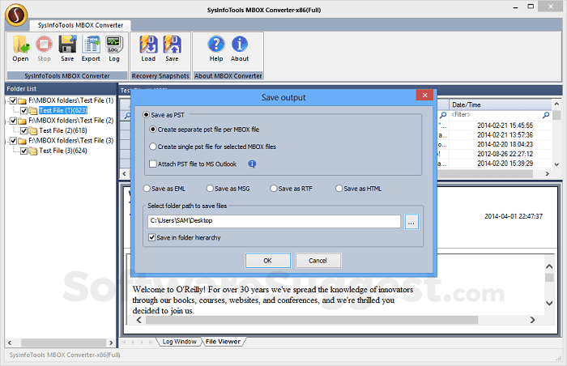Select Test File (1)(623) tree item
Viewport: 567px width, 366px height.
point(63,110)
